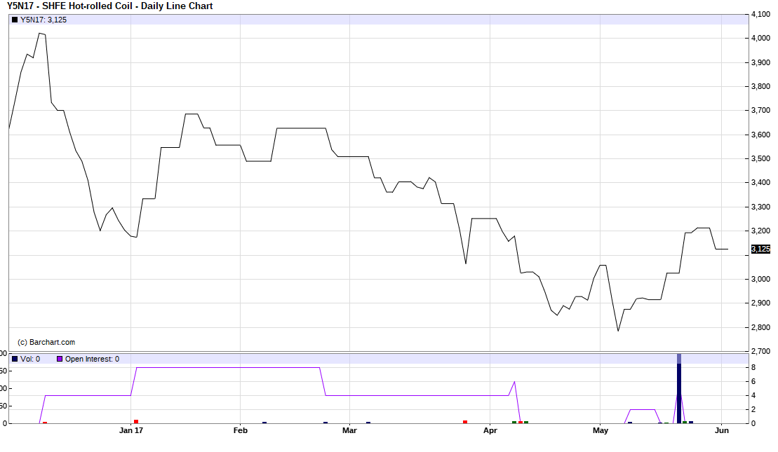
Task: Click the price line peak above 4,000
Action: 42,33
